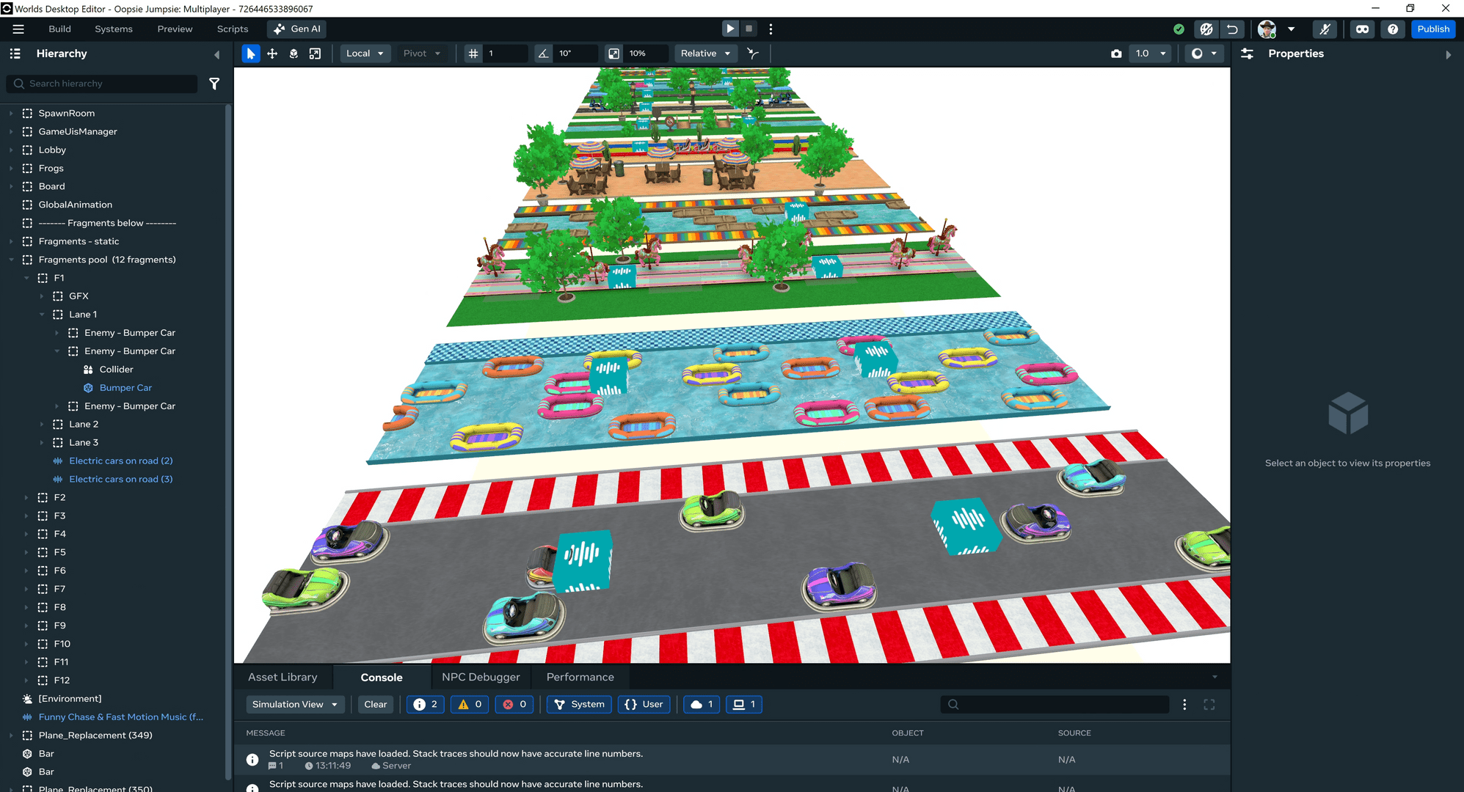Select the Move tool in viewport toolbar
This screenshot has width=1464, height=792.
[x=272, y=54]
